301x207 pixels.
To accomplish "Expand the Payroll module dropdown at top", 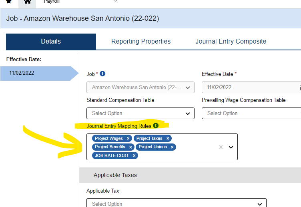I will click(116, 1).
